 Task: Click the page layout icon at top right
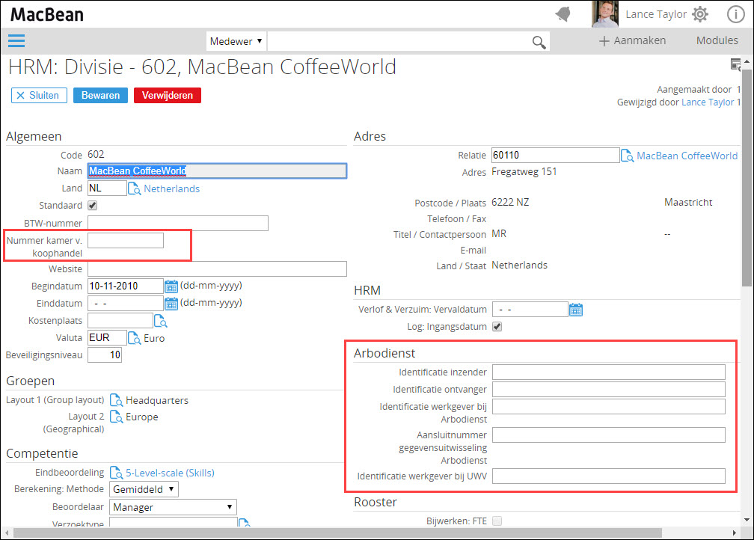pos(735,64)
